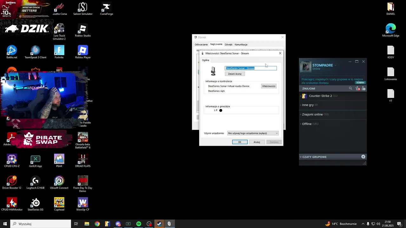406x228 pixels.
Task: Open From Day To Day Demo shortcut
Action: (83, 184)
